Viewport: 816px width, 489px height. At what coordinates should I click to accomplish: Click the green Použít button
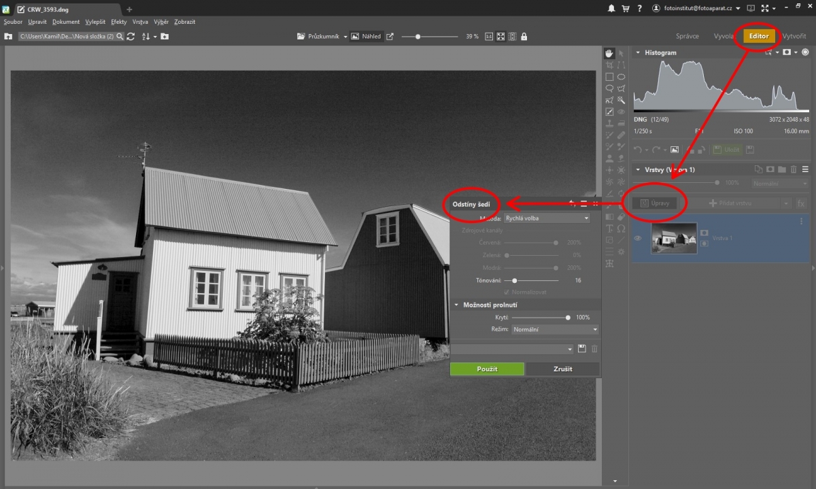pyautogui.click(x=487, y=369)
